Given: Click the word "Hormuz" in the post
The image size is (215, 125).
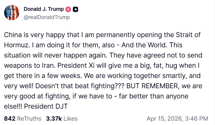Looking at the screenshot, I should click(x=15, y=45).
